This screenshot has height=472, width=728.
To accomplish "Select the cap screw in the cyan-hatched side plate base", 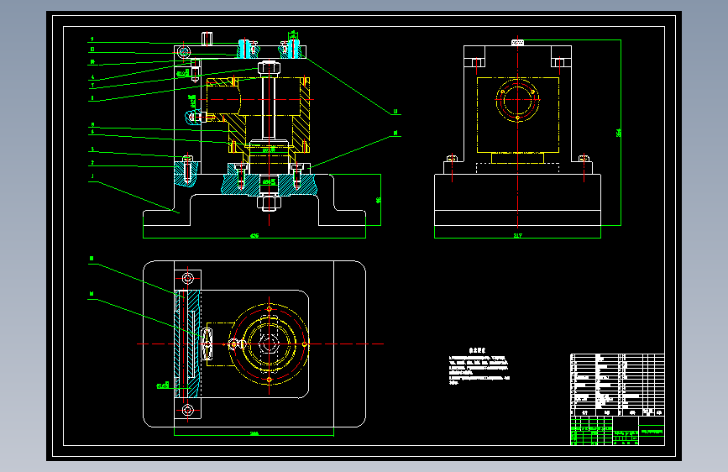I will 187,169.
